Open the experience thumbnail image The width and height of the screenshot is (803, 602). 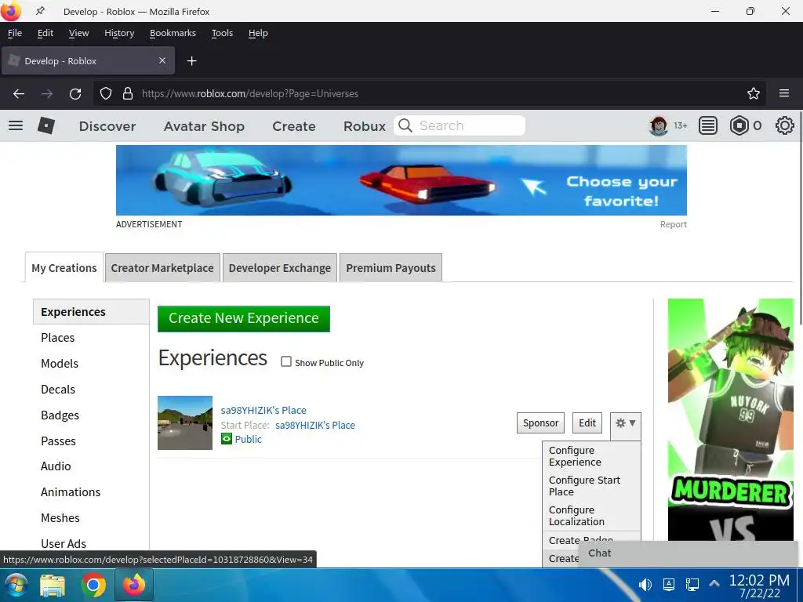[185, 422]
